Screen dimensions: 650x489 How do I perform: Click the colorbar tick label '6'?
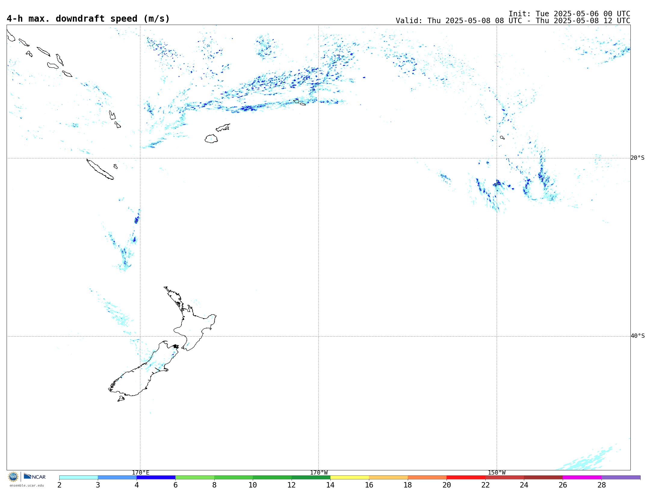pos(175,485)
